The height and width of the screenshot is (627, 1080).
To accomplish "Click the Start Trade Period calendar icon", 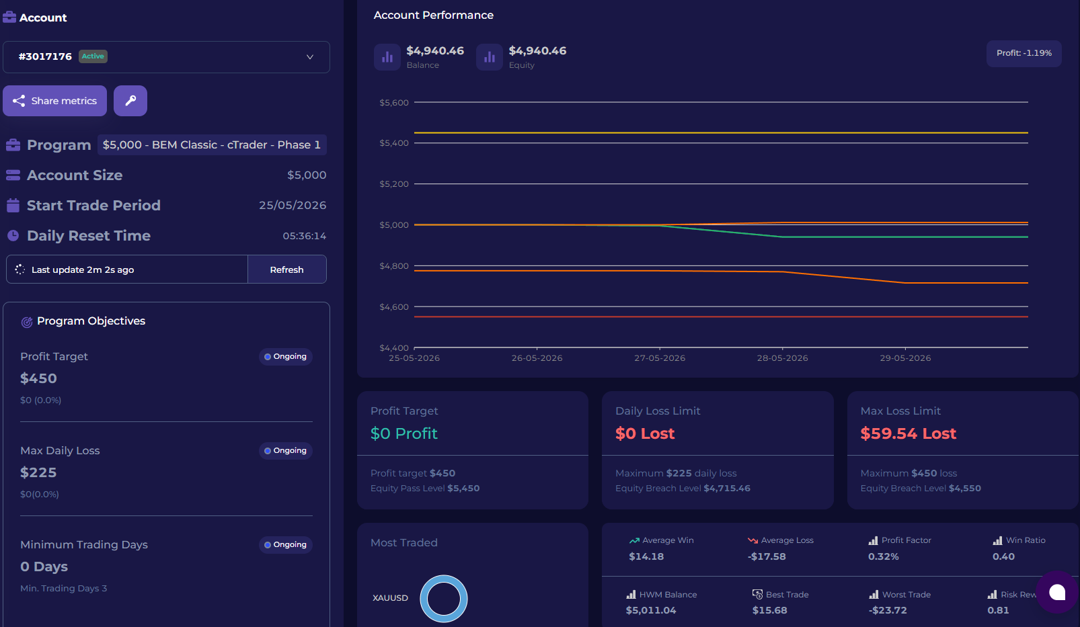I will pyautogui.click(x=13, y=206).
